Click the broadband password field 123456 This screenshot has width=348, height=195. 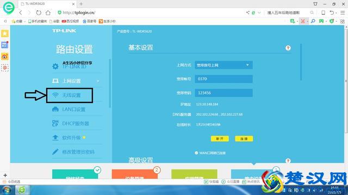223,93
